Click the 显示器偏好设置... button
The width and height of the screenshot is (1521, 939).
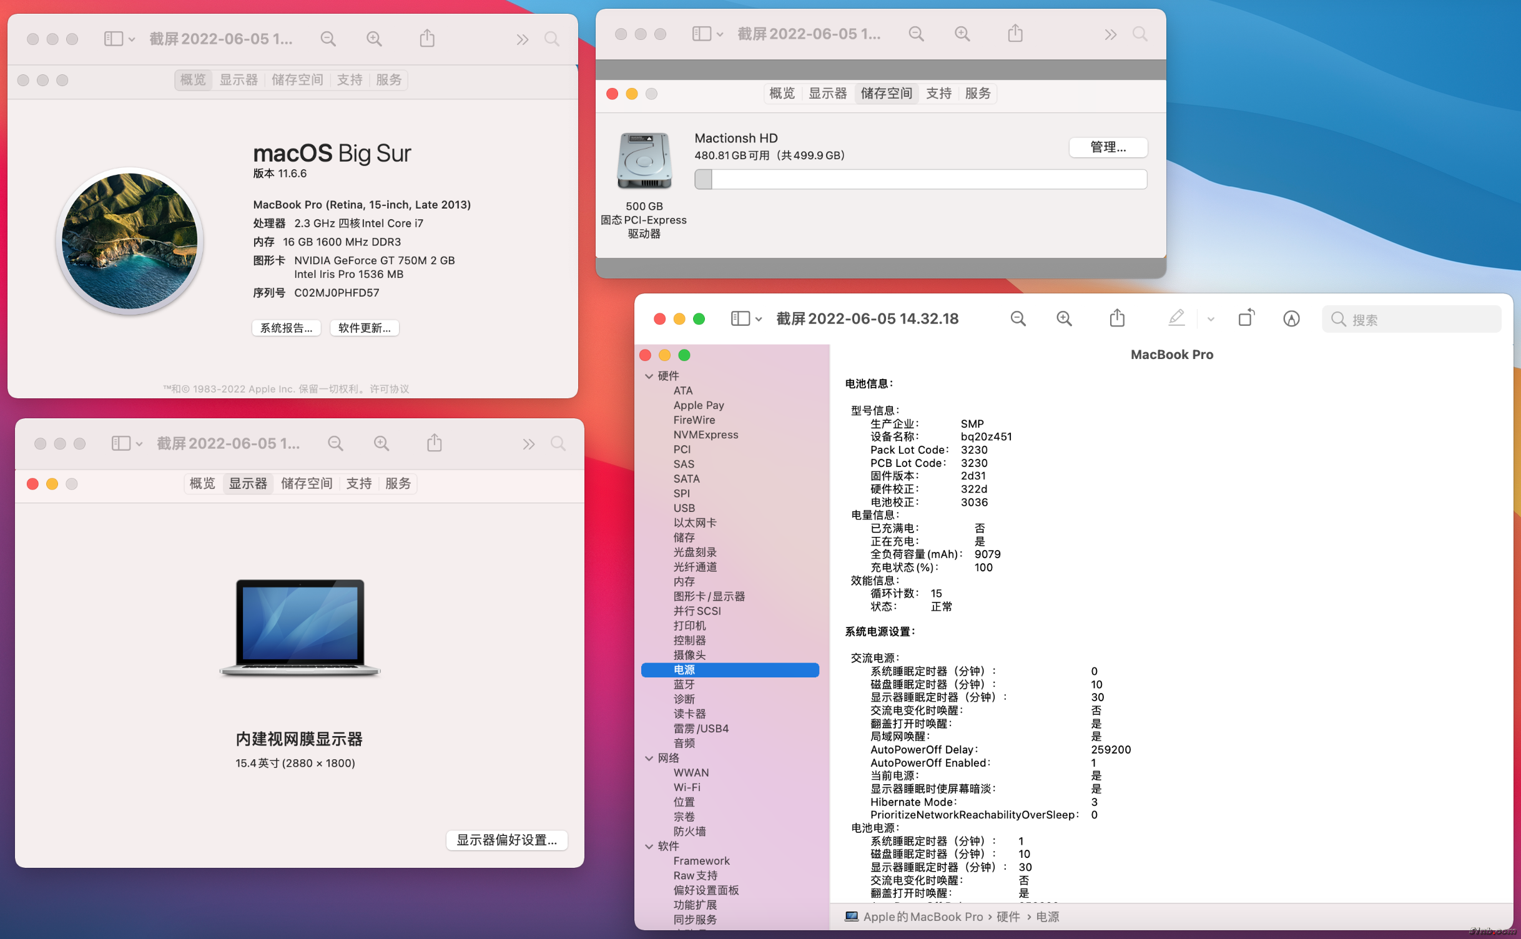pyautogui.click(x=506, y=840)
